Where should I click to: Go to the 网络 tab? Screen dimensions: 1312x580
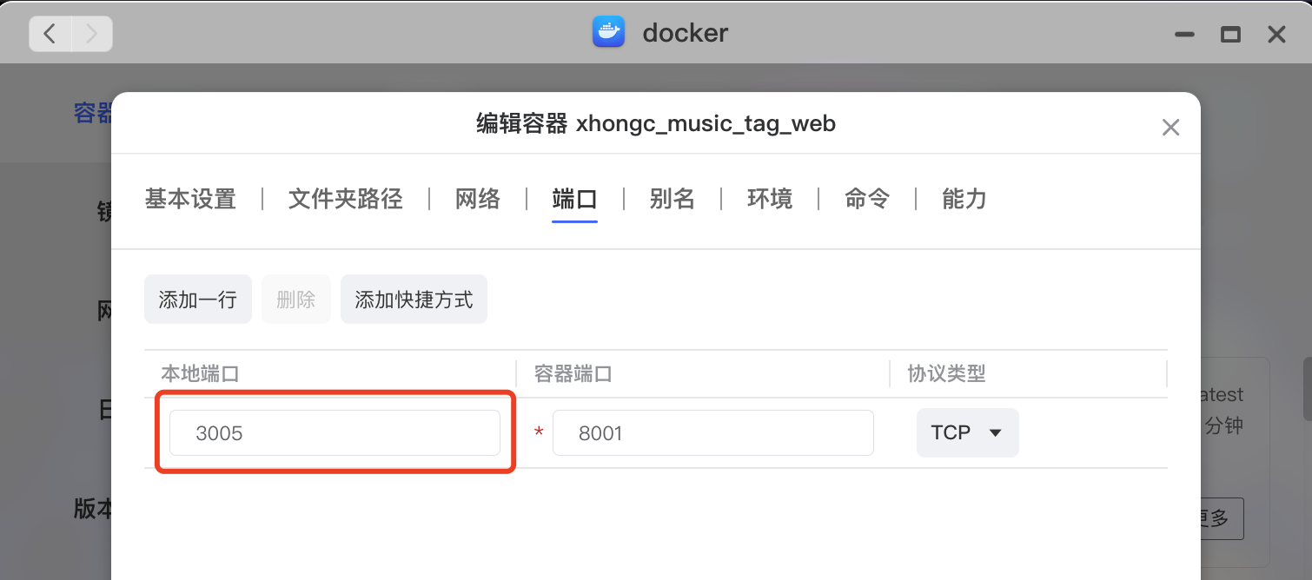(478, 199)
